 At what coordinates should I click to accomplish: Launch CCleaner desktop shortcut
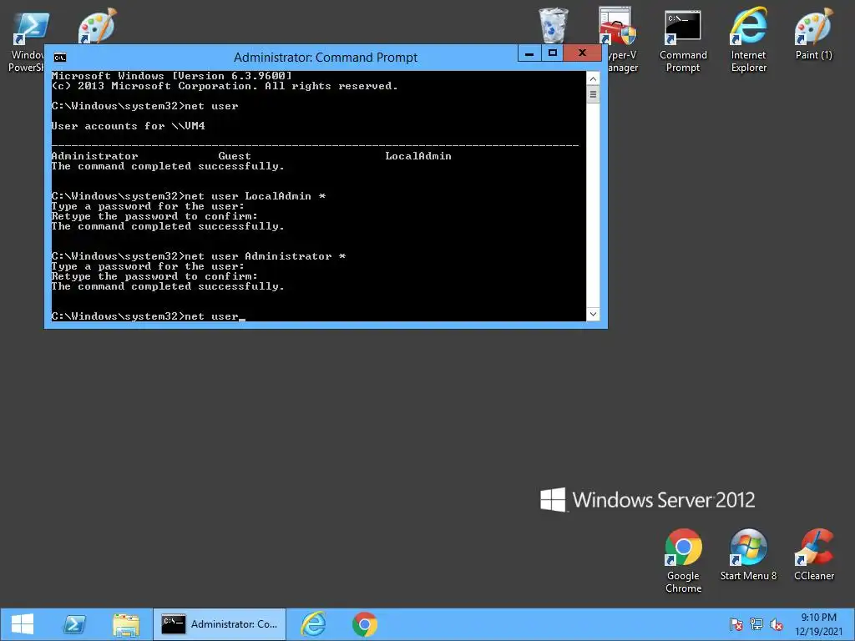(x=813, y=555)
